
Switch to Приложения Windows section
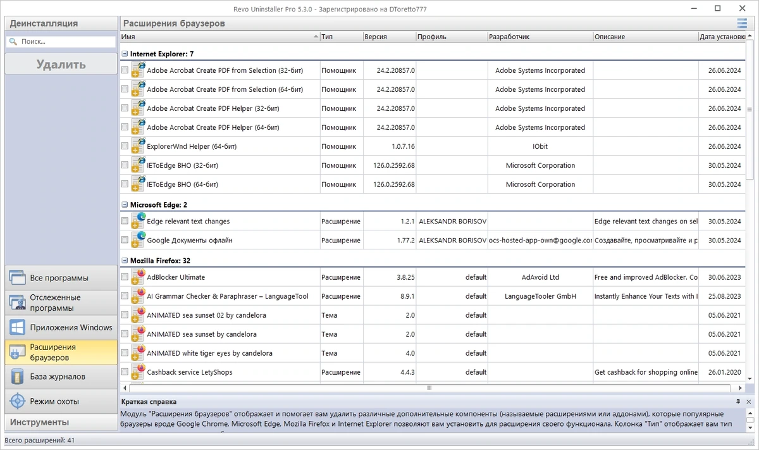(61, 327)
